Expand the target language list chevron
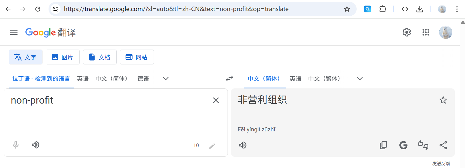Screen dimensions: 465x168 coord(360,78)
